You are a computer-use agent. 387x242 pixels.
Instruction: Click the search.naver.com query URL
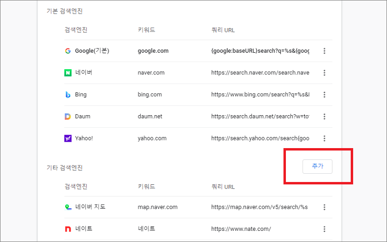260,73
